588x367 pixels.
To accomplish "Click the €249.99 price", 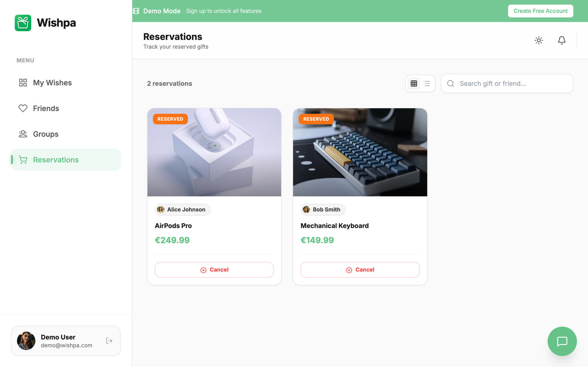I will (172, 240).
